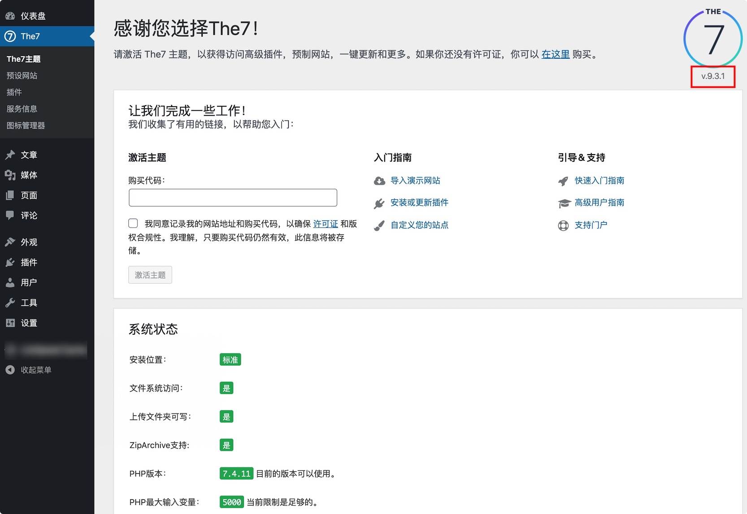Screen dimensions: 747x514
Task: Open 服务信息 submenu item
Action: 22,108
